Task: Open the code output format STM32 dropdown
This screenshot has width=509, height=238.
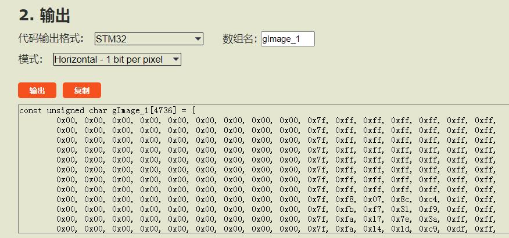Action: 148,39
